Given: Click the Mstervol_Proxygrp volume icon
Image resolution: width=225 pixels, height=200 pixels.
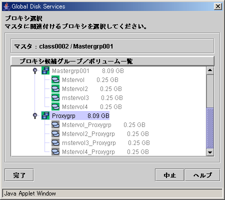Looking at the screenshot, I should click(55, 124).
